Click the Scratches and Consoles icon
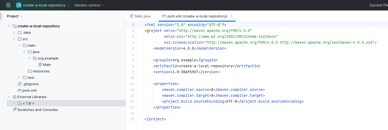The height and width of the screenshot is (130, 388). (15, 110)
